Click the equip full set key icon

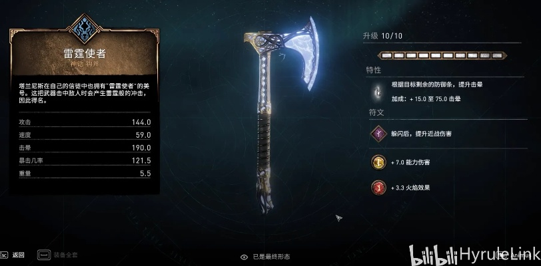(x=43, y=255)
